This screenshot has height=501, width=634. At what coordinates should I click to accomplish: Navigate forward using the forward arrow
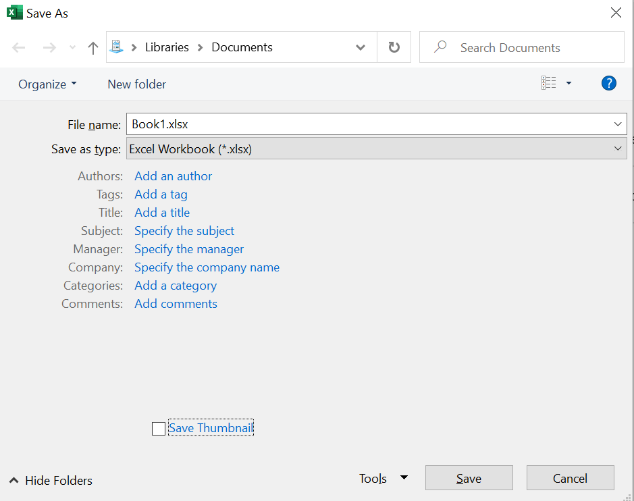pos(48,47)
